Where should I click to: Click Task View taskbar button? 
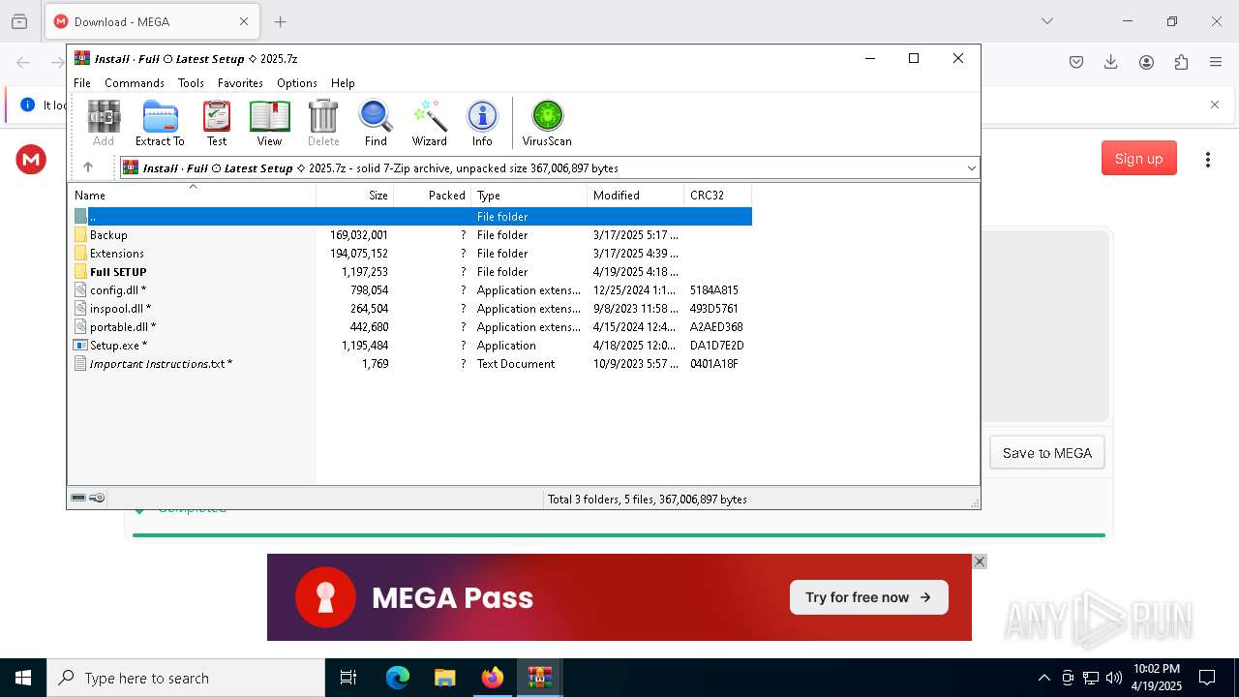click(348, 678)
